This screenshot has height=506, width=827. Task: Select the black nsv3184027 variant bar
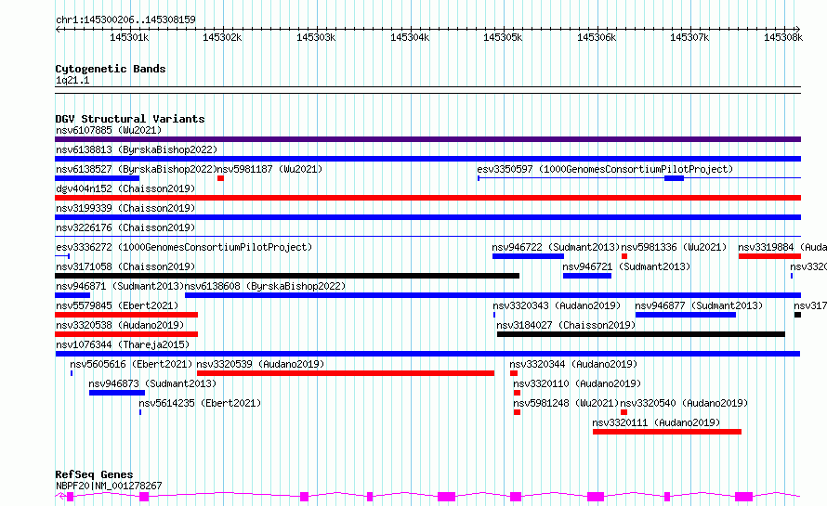point(641,334)
